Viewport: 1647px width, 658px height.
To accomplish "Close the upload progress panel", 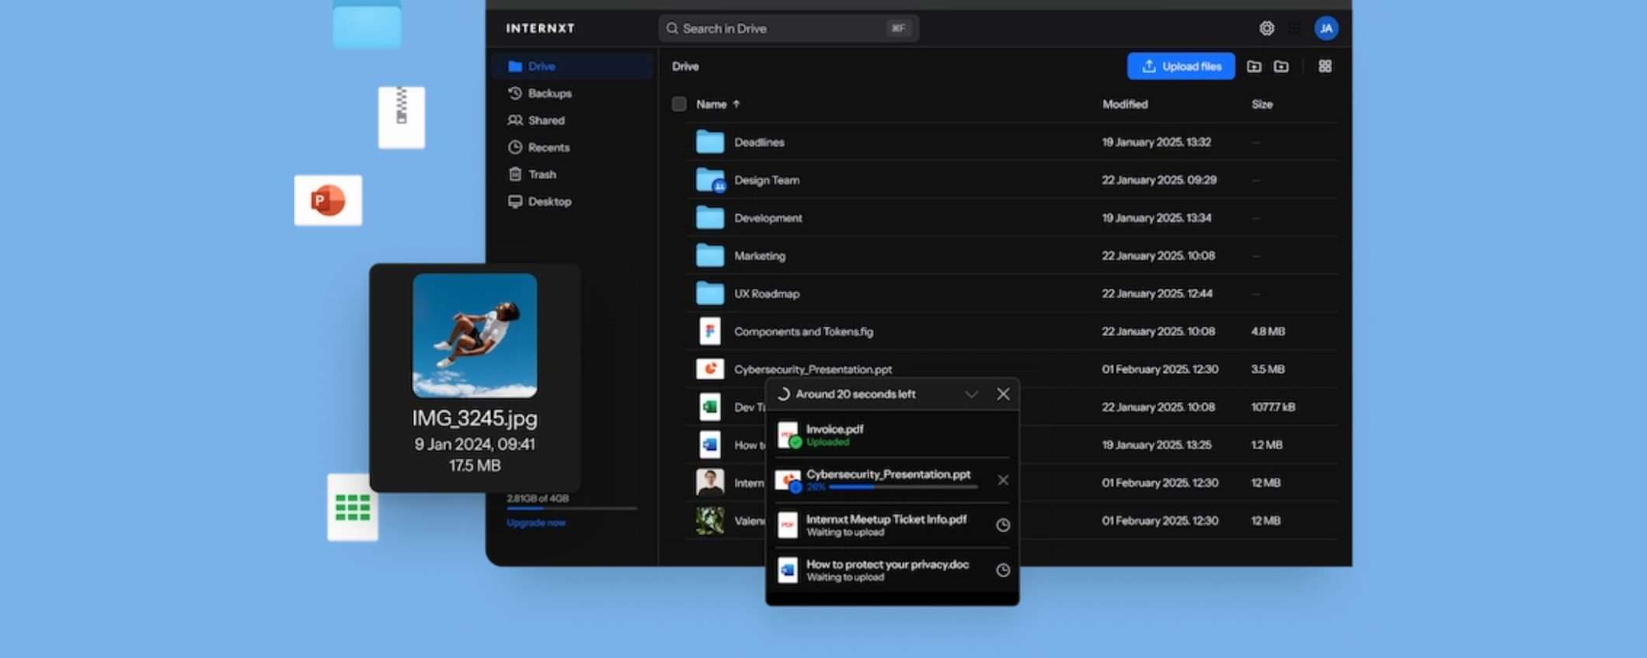I will pyautogui.click(x=1003, y=394).
